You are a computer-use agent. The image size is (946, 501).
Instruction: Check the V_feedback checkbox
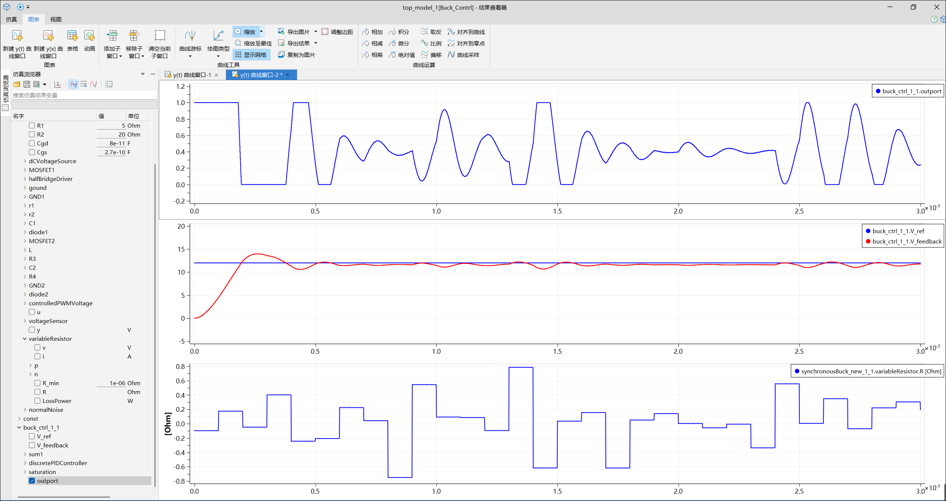pyautogui.click(x=32, y=445)
